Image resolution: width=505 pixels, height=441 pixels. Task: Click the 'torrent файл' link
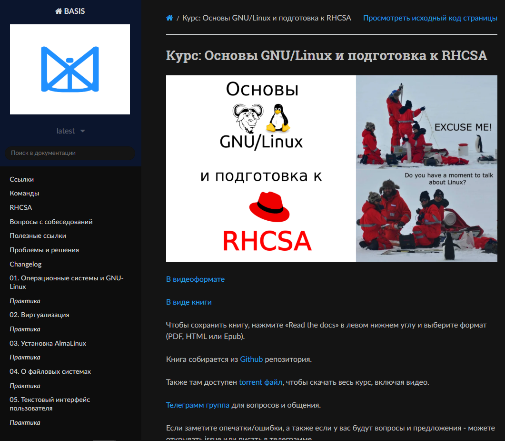[260, 382]
